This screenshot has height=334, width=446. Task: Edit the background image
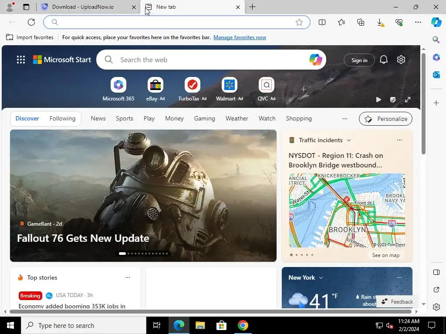393,100
